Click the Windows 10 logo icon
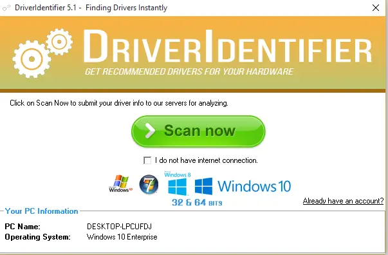 point(243,186)
